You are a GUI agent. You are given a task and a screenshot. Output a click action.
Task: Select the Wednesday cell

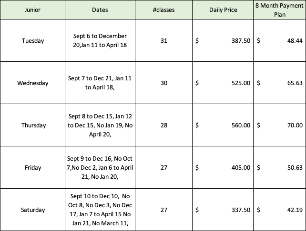click(x=32, y=83)
